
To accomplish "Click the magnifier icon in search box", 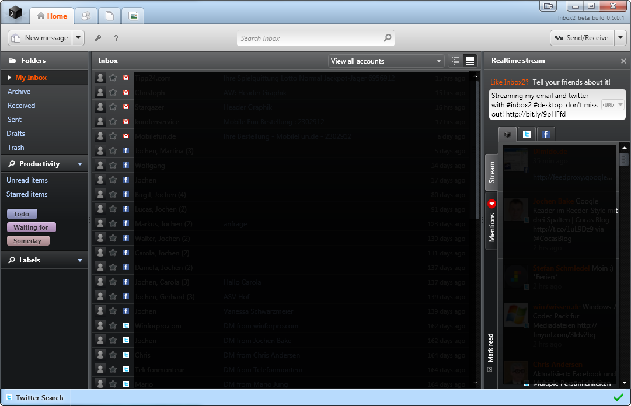I will (387, 38).
